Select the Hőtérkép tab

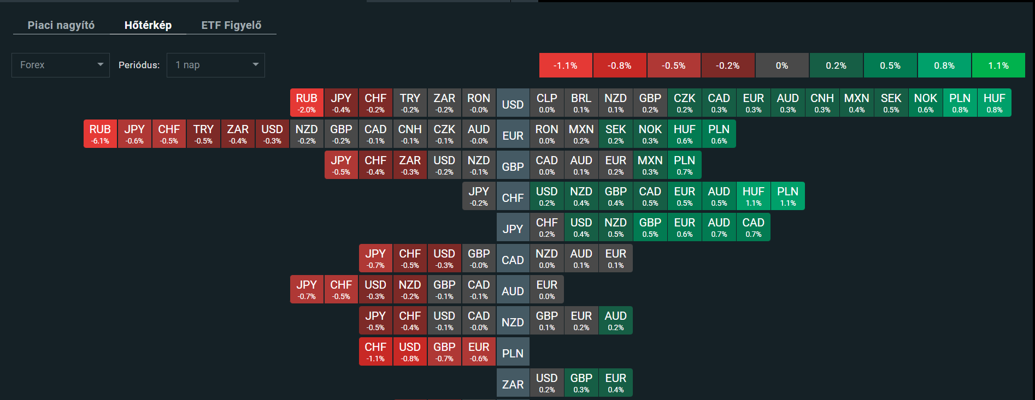(x=148, y=25)
